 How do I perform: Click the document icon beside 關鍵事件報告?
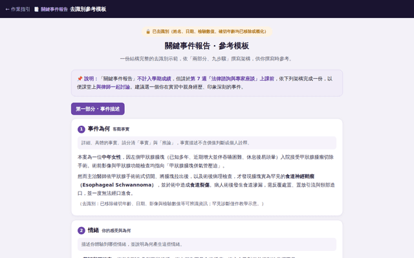click(36, 10)
